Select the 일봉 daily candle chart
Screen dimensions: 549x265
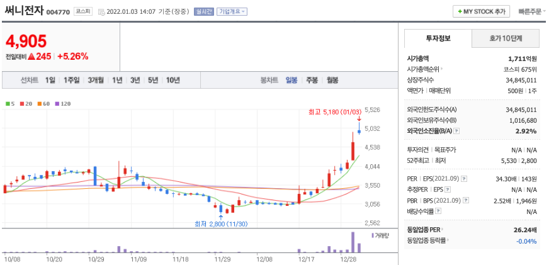click(291, 80)
